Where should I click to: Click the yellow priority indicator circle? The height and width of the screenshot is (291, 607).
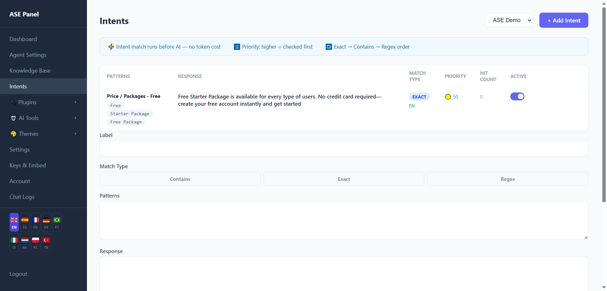(448, 97)
